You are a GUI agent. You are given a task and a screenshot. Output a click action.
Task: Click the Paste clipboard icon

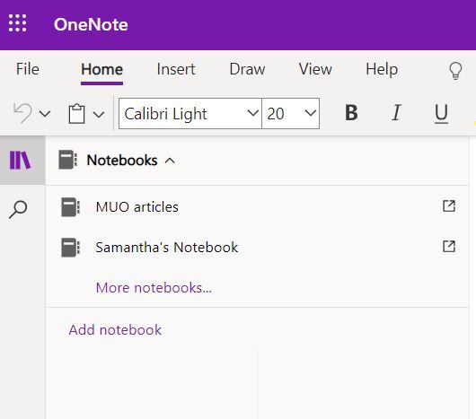click(76, 114)
